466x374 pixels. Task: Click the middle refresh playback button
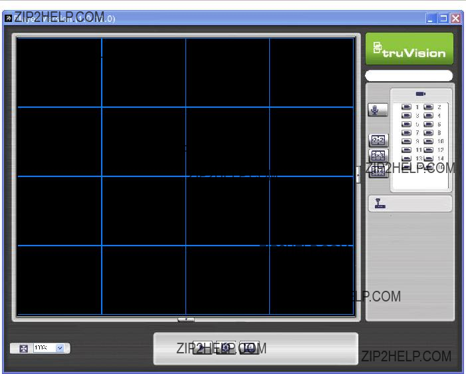pyautogui.click(x=226, y=347)
